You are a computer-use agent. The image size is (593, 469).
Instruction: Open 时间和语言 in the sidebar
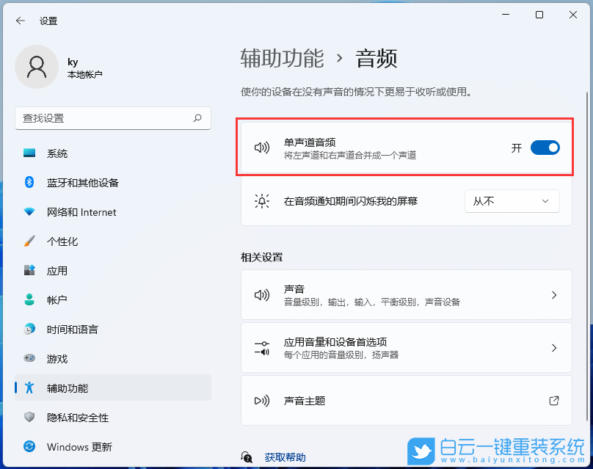coord(29,330)
